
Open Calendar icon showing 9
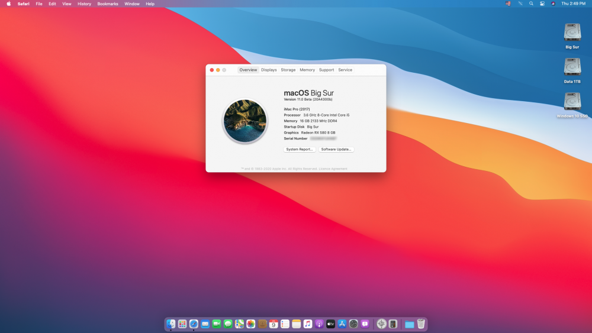click(274, 324)
